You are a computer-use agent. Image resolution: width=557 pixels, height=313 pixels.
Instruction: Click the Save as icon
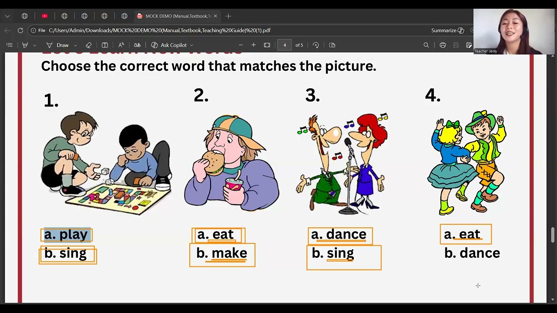click(469, 45)
